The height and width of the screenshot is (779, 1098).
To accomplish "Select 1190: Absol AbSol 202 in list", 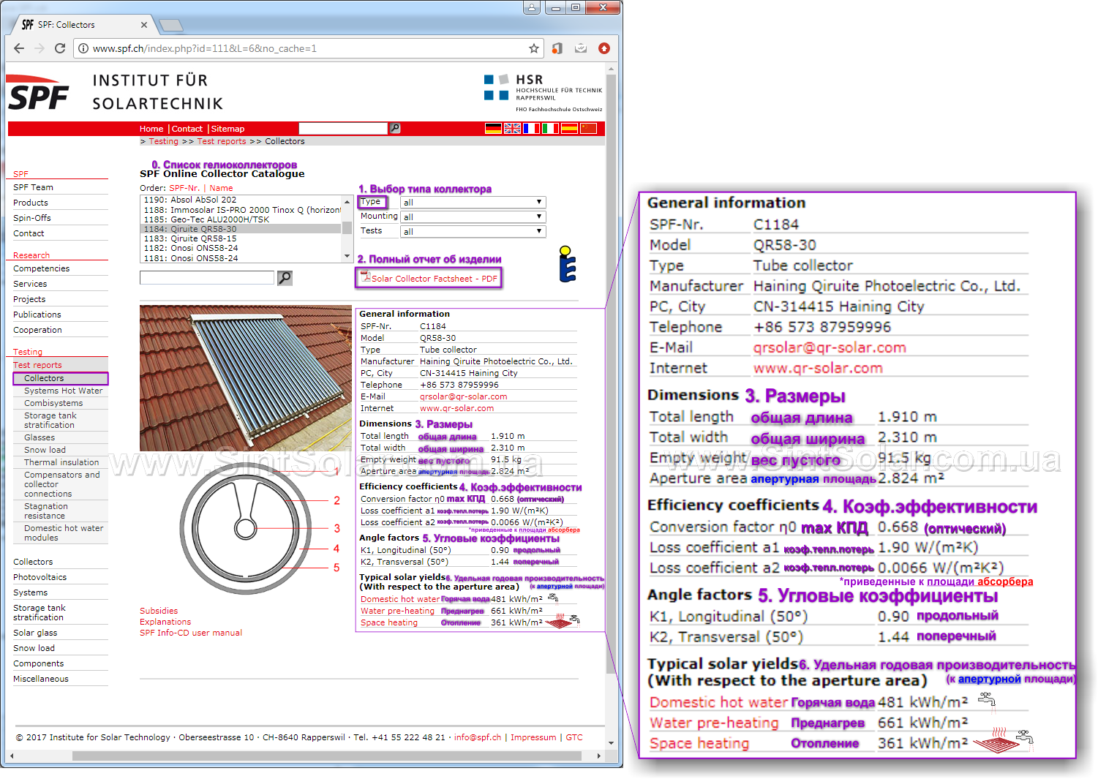I will click(241, 200).
